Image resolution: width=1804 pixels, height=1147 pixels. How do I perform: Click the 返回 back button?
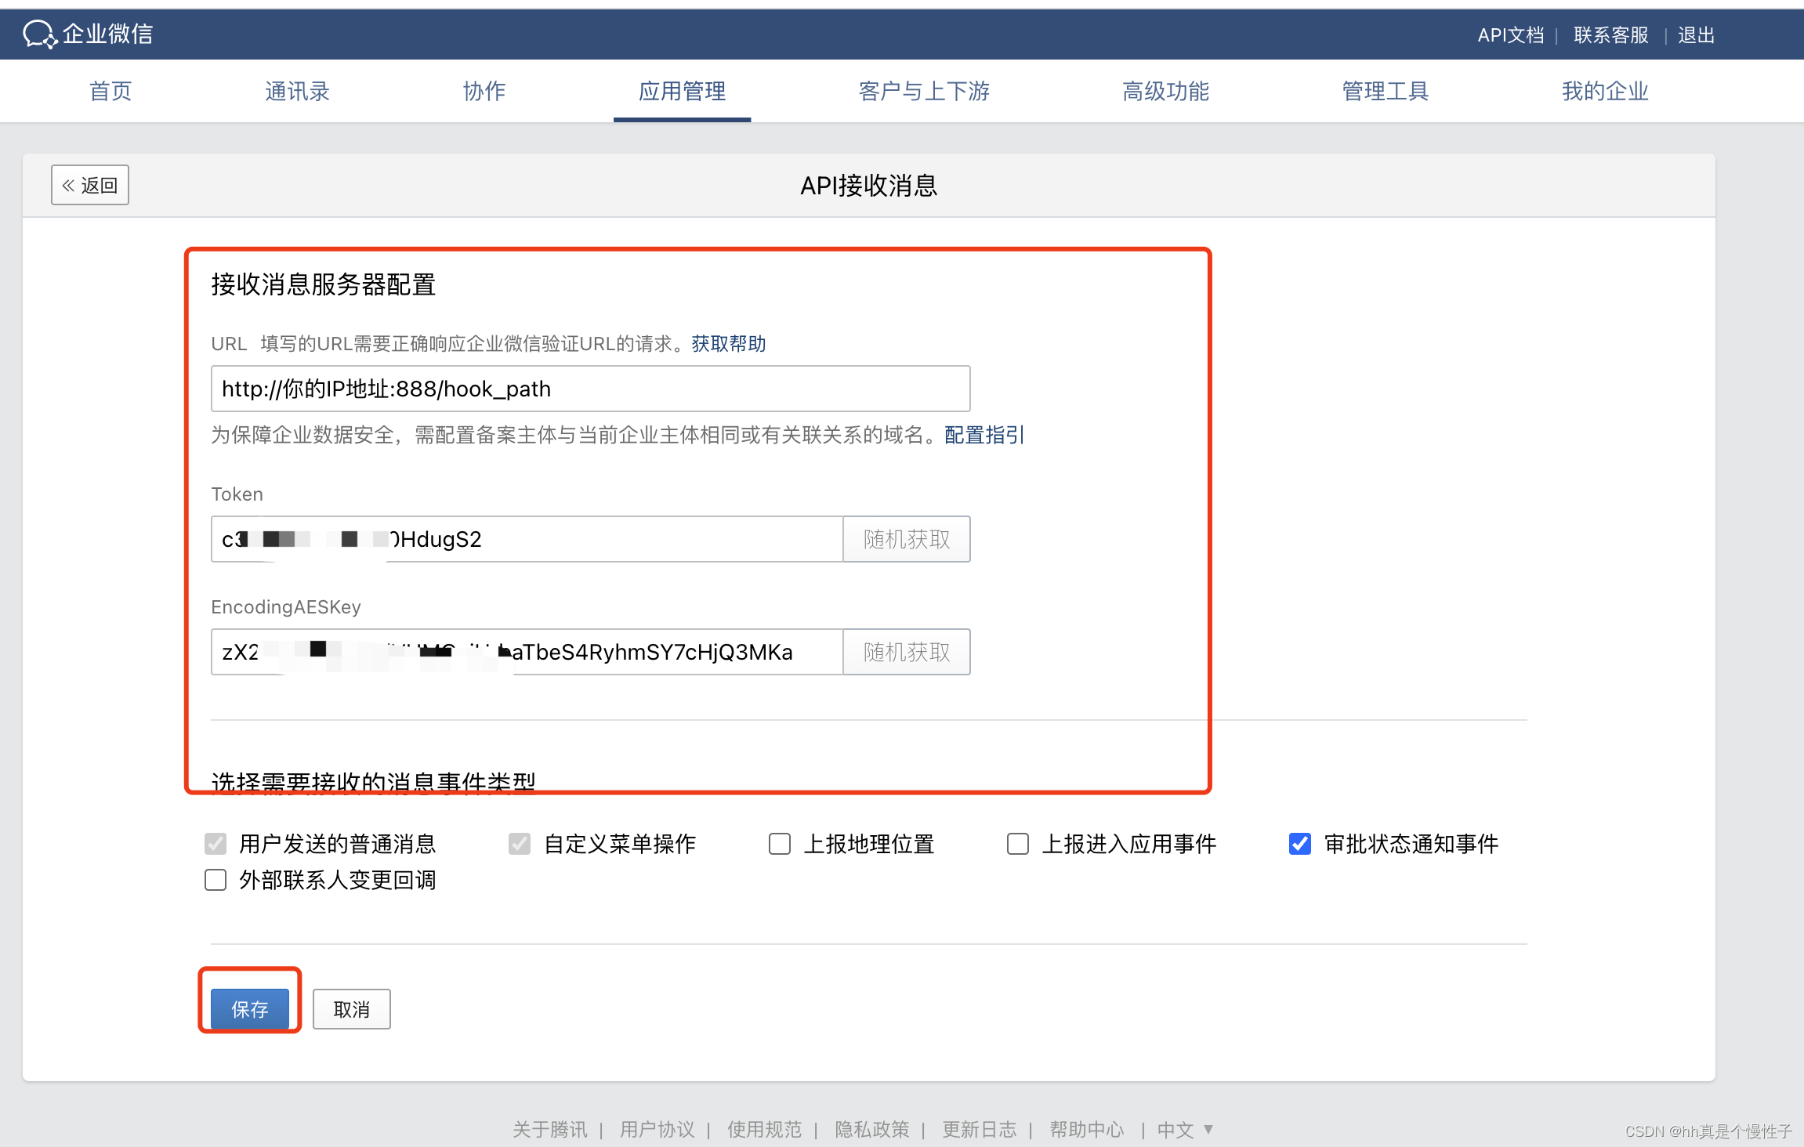[90, 185]
